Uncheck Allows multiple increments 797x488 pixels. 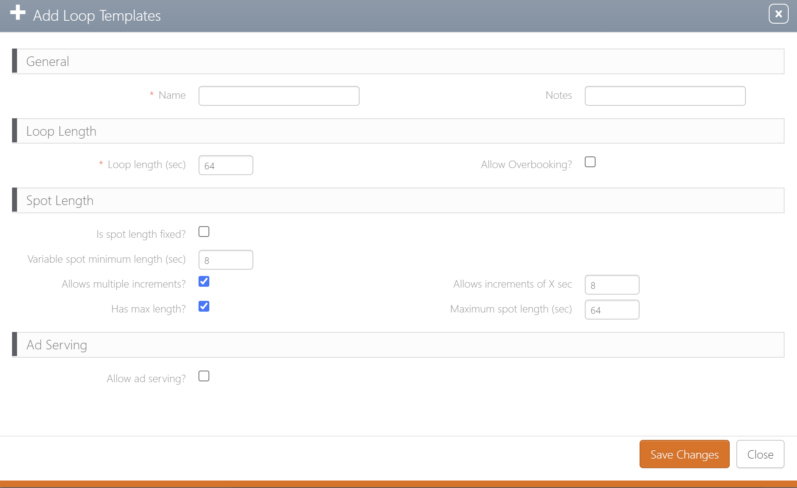204,281
